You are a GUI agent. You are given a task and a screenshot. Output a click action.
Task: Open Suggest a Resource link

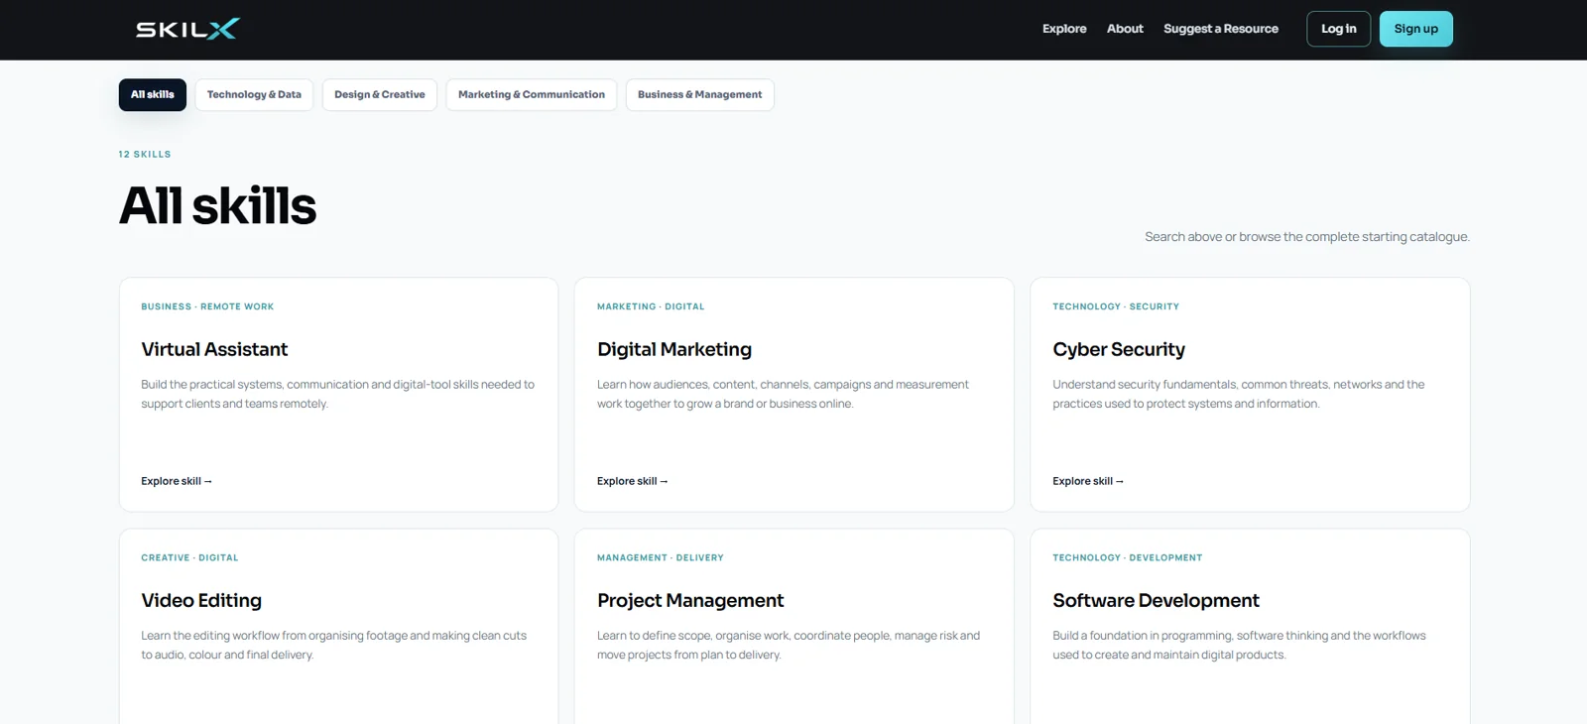click(x=1221, y=29)
